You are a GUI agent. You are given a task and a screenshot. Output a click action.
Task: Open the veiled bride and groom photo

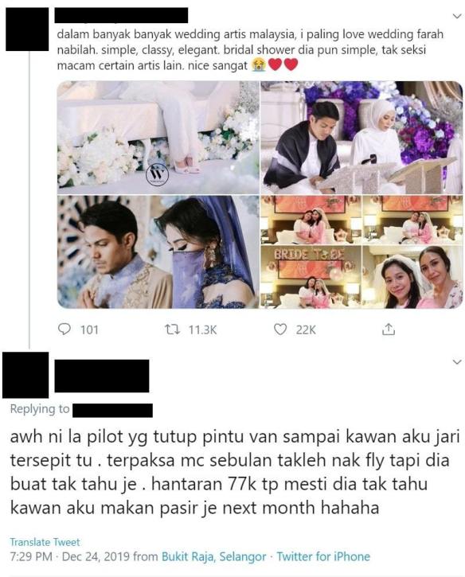(x=158, y=252)
